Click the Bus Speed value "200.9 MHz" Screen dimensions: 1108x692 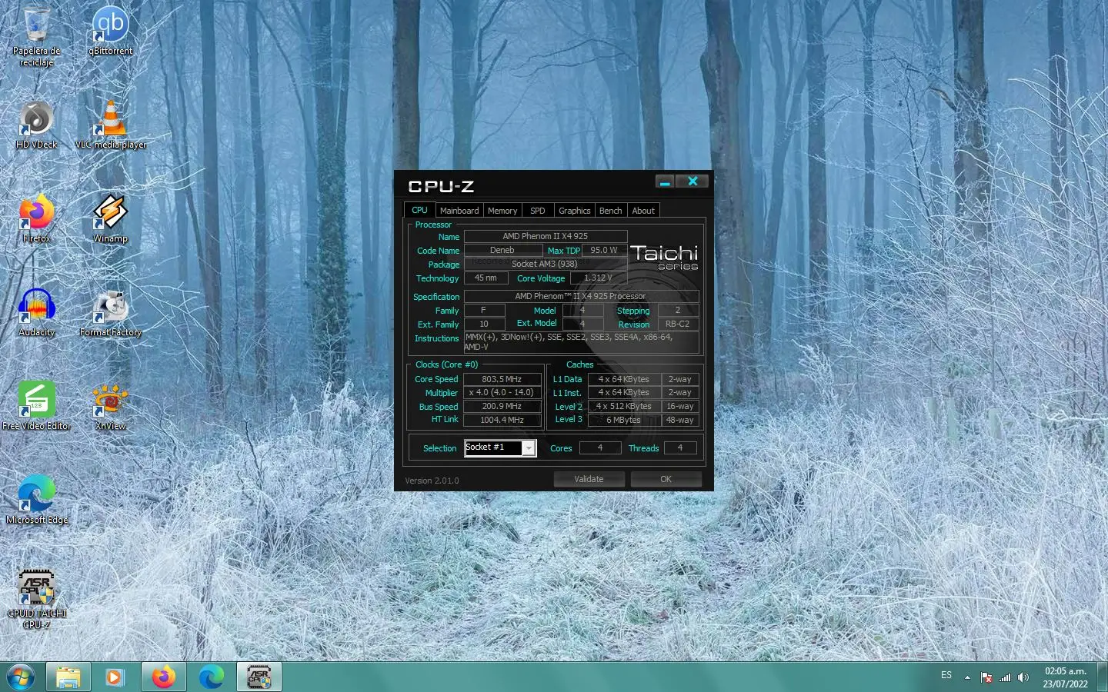click(502, 406)
